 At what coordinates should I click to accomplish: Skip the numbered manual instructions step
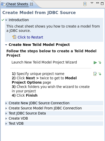pyautogui.click(x=100, y=74)
